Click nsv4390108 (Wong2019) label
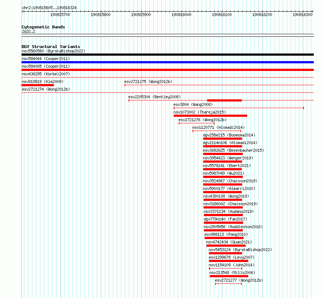Viewport: 324px width, 298px height. coord(226,196)
